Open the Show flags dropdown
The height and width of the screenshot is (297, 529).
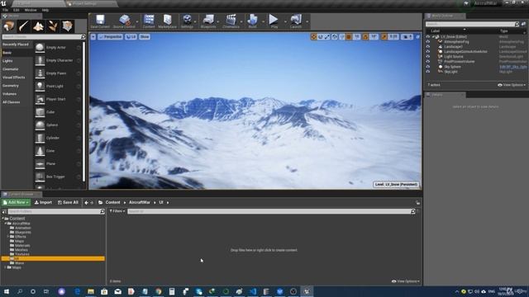pyautogui.click(x=145, y=36)
